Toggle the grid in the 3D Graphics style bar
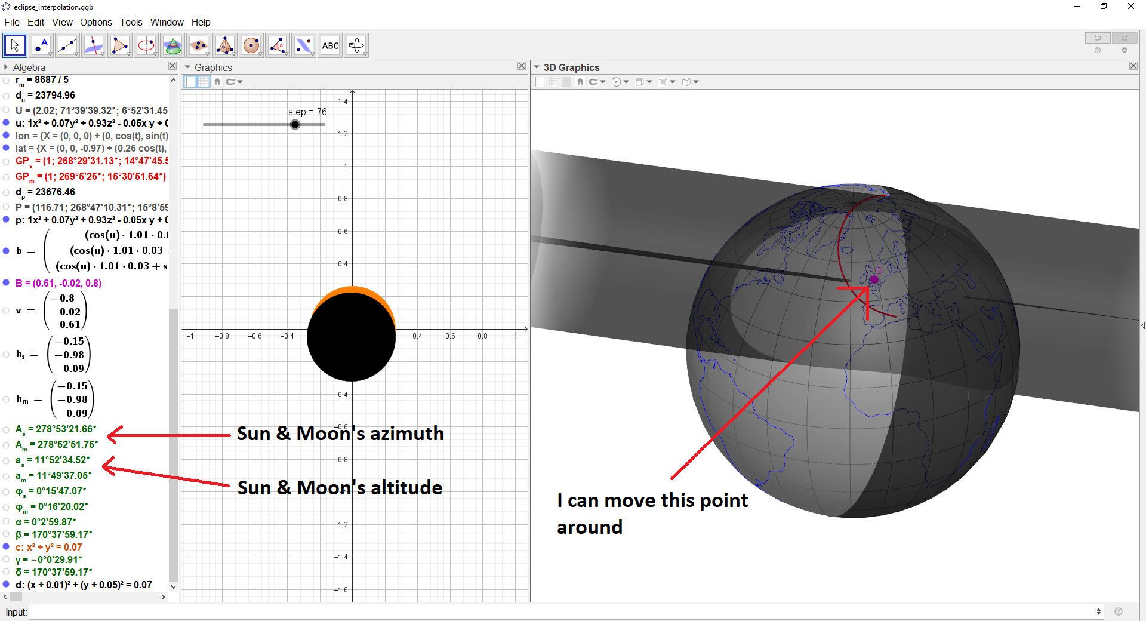 coord(553,82)
